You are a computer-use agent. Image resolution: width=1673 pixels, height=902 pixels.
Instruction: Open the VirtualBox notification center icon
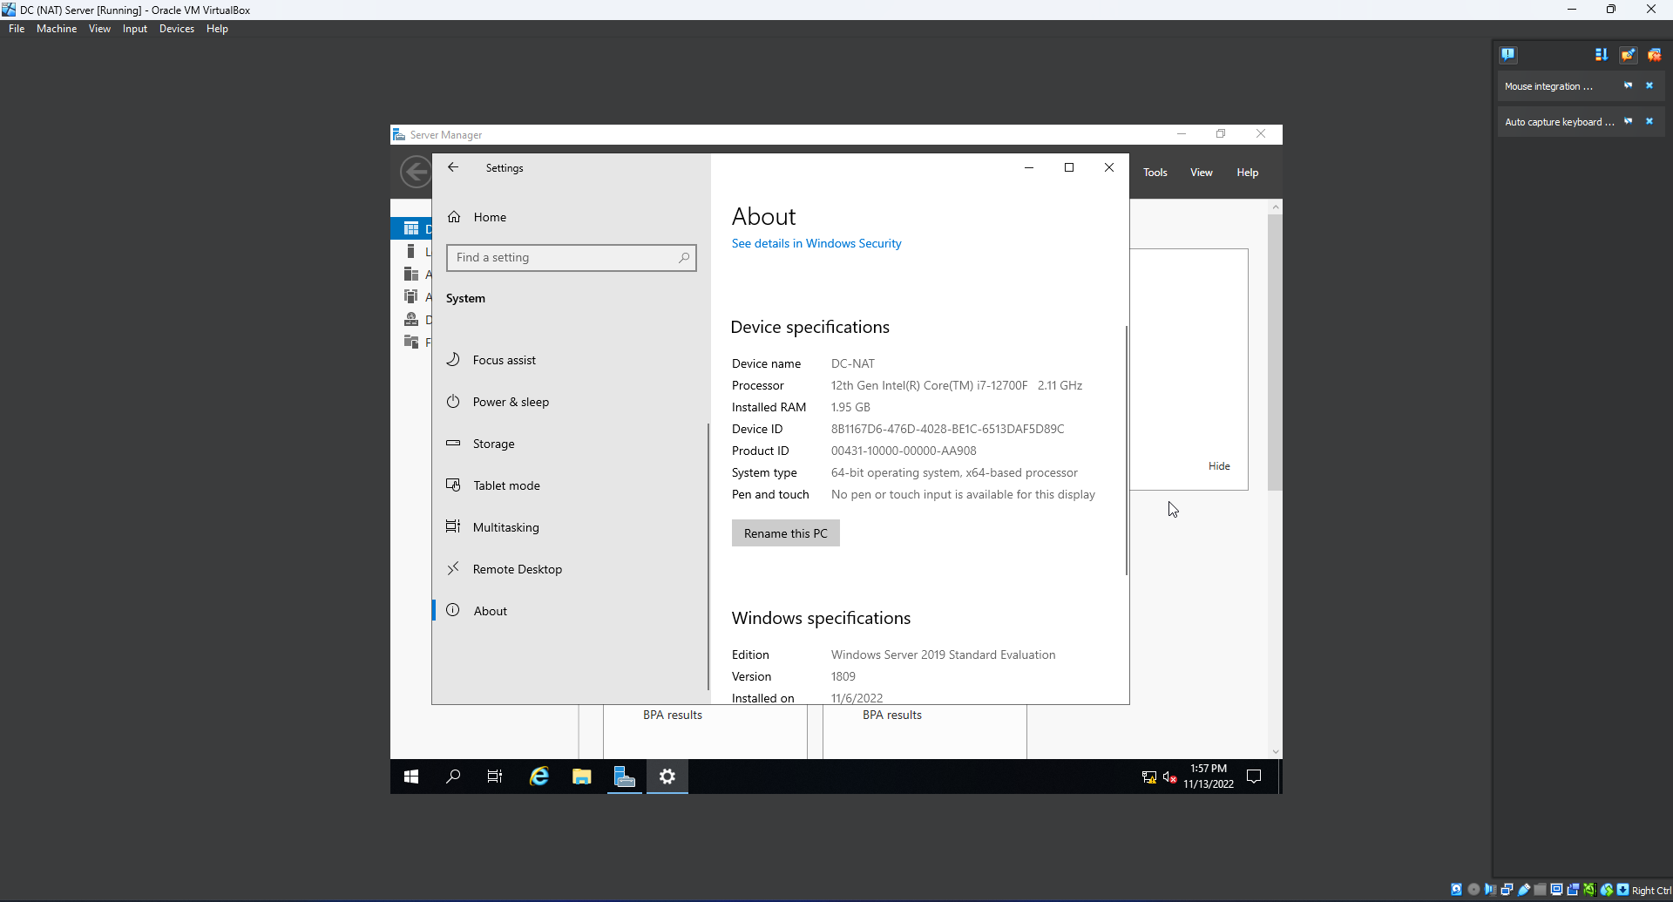(x=1508, y=54)
